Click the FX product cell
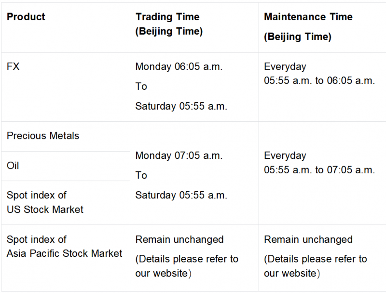This screenshot has width=386, height=293. (x=13, y=67)
